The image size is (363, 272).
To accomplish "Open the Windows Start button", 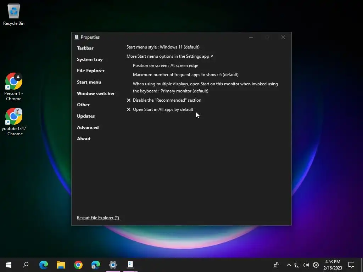I will (9, 265).
